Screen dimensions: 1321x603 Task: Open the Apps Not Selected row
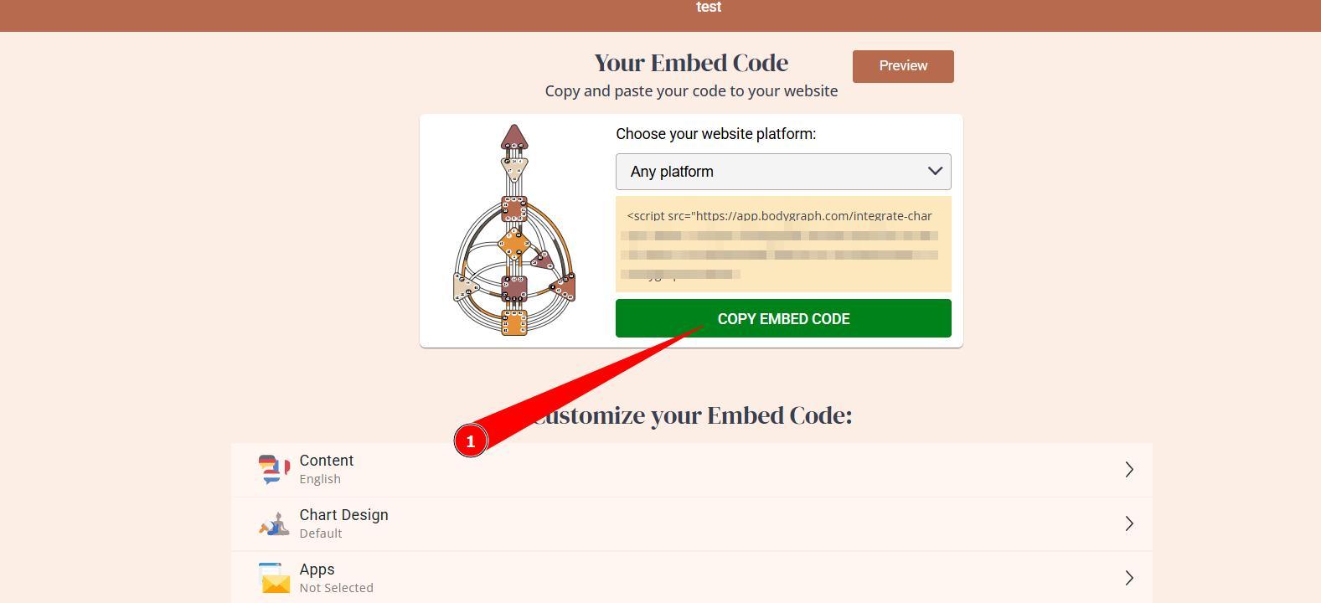[692, 578]
